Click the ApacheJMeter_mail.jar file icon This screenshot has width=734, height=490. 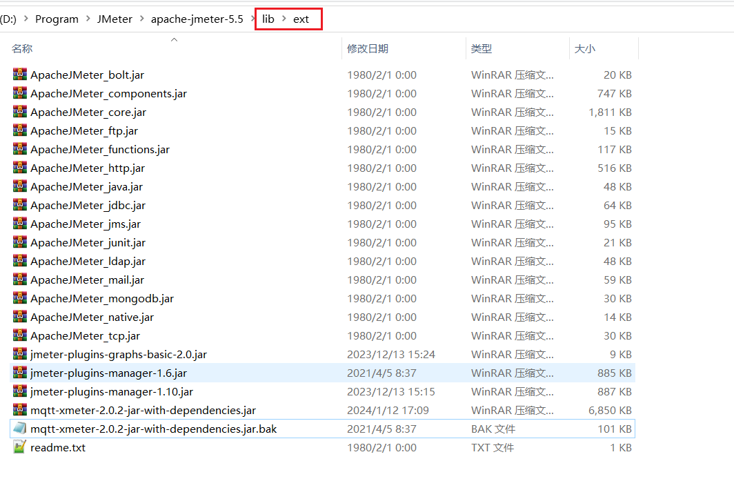point(19,280)
